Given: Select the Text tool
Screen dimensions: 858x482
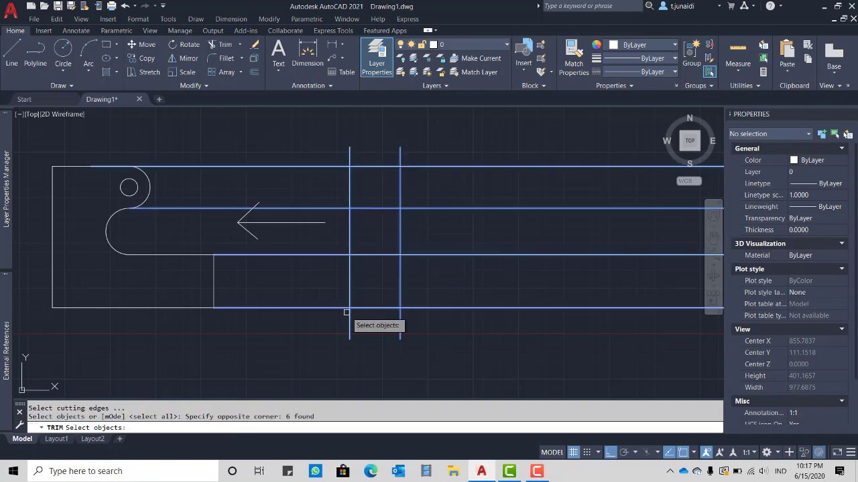Looking at the screenshot, I should click(278, 53).
